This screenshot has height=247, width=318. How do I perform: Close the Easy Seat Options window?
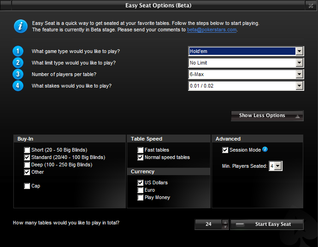[311, 6]
